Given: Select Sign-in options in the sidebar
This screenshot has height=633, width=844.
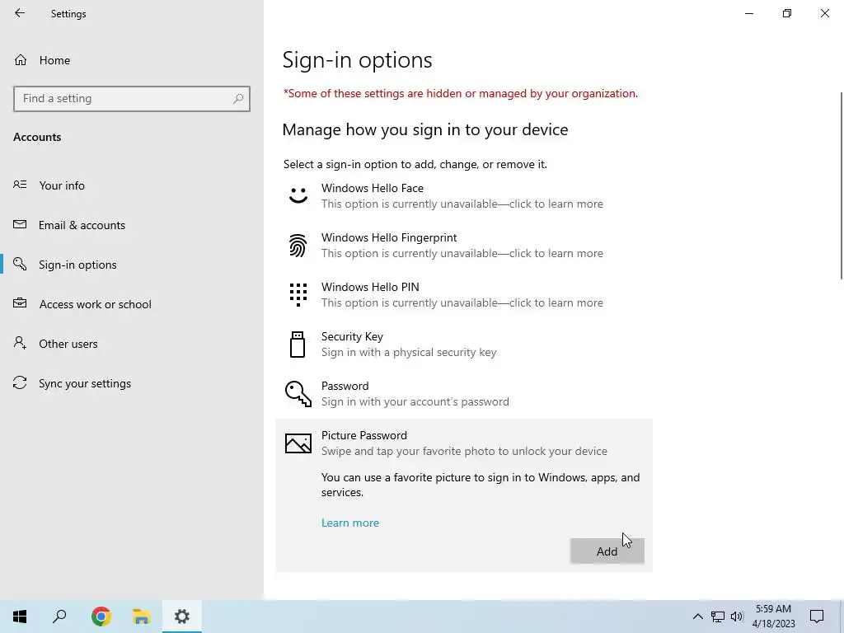Looking at the screenshot, I should pos(131,265).
